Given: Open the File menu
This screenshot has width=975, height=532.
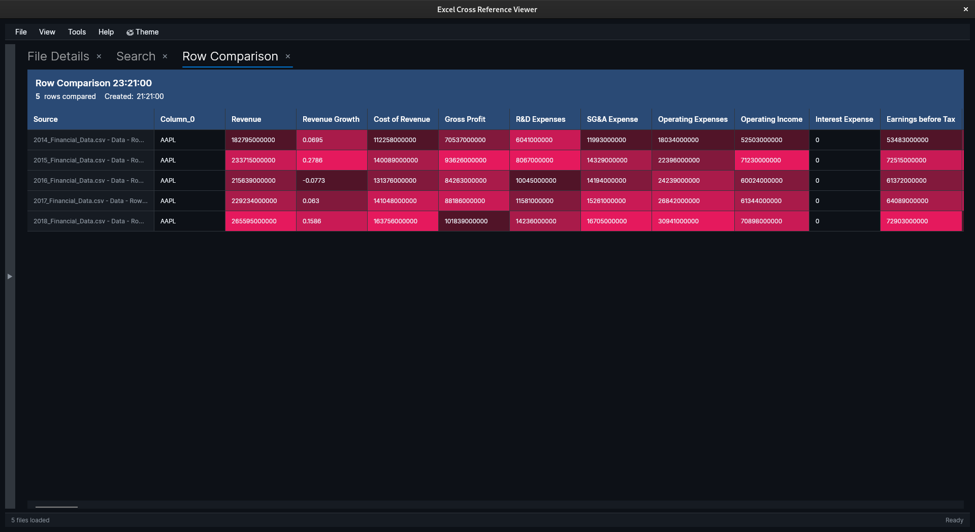Looking at the screenshot, I should point(21,32).
